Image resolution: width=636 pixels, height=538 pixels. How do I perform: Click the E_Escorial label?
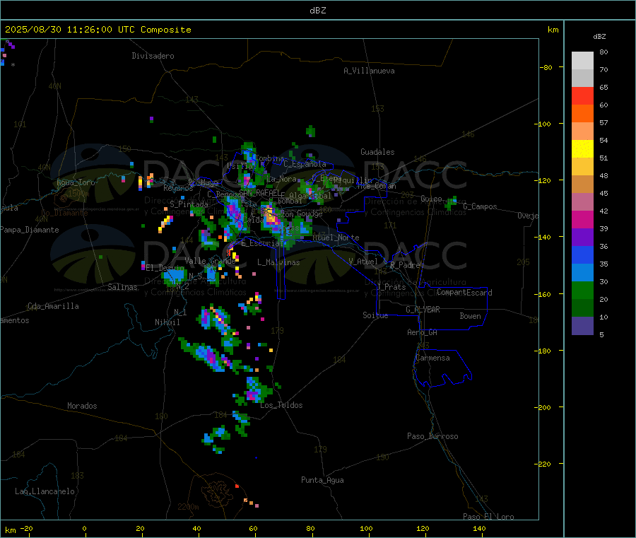(262, 243)
